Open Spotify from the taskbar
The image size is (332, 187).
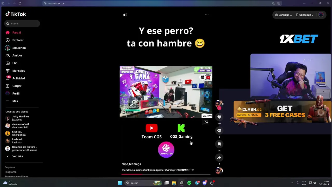point(189,183)
